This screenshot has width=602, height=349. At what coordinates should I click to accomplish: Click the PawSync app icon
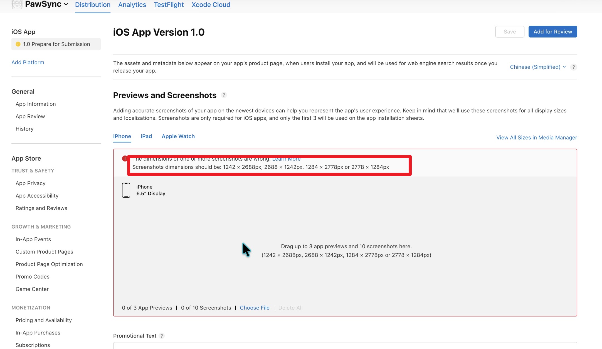coord(17,4)
